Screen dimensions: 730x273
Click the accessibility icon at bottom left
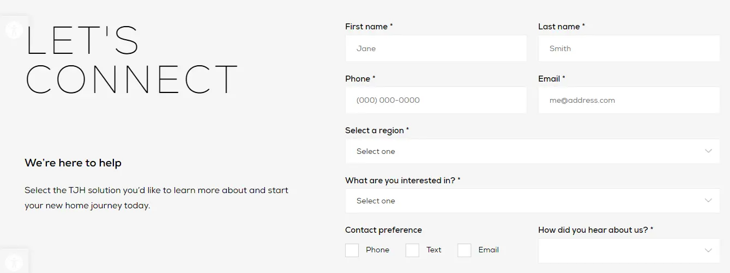coord(13,262)
